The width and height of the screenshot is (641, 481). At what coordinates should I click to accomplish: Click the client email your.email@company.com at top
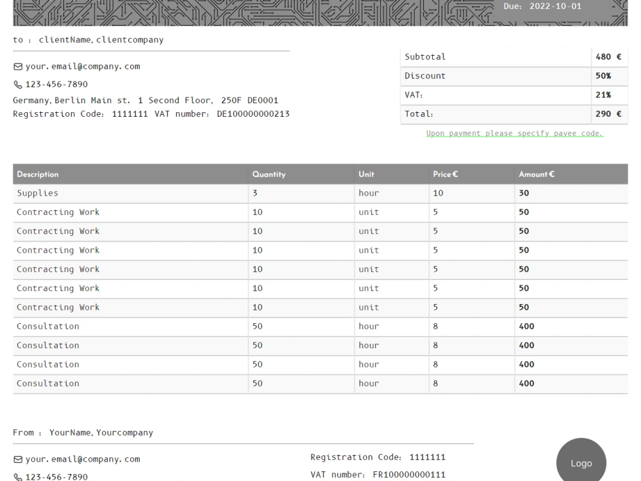pos(83,66)
